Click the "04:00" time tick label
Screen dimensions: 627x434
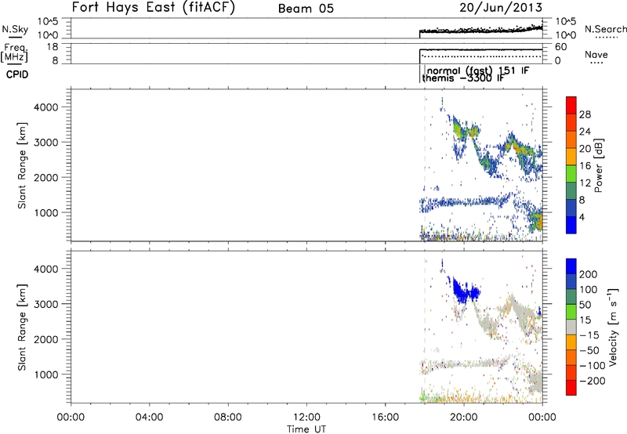click(149, 418)
